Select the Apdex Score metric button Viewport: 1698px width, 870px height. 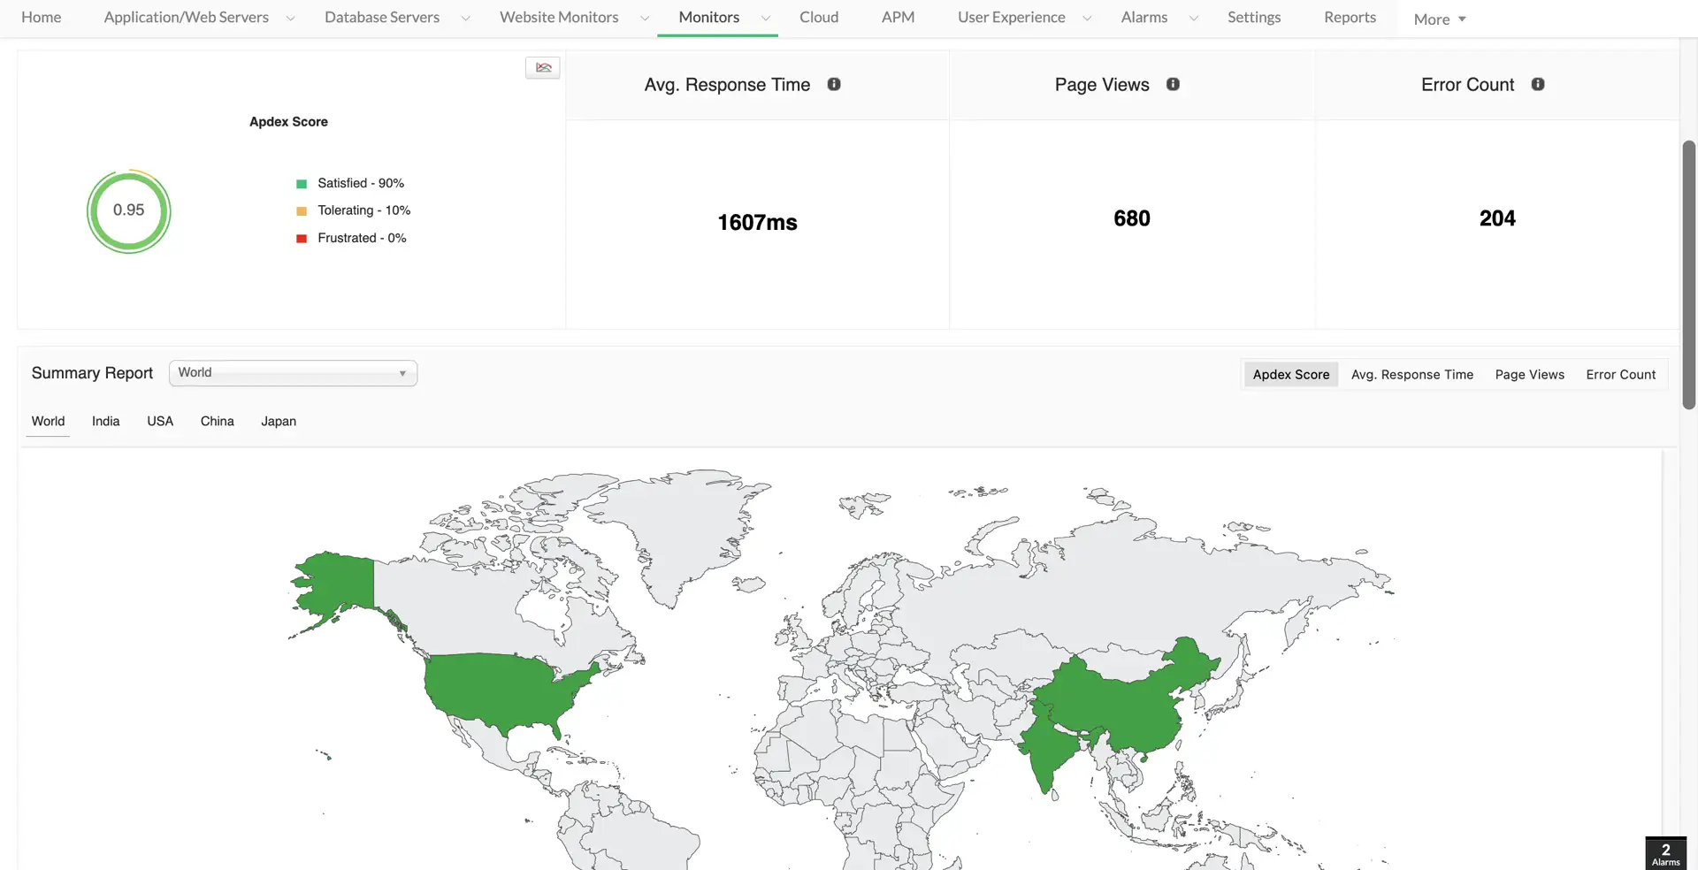1291,375
